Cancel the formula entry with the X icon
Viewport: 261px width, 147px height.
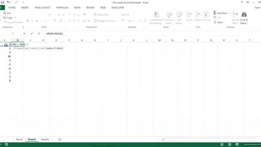point(24,33)
